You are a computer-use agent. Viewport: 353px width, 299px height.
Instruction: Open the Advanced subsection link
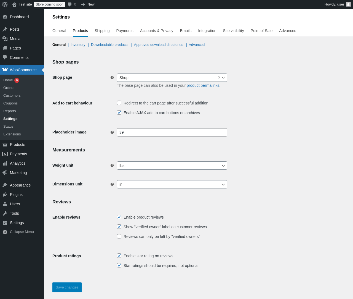point(197,45)
